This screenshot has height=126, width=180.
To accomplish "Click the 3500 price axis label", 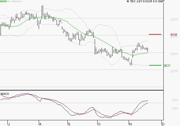I will point(174,71).
